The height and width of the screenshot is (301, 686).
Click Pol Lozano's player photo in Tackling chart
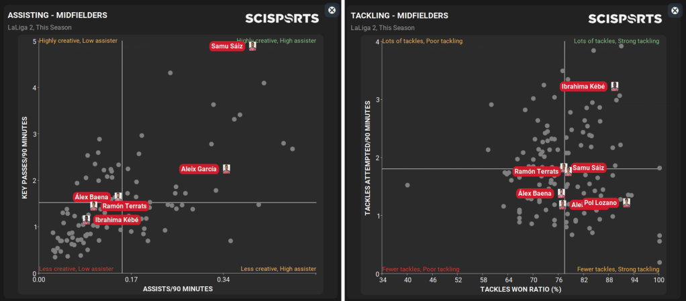[x=626, y=202]
